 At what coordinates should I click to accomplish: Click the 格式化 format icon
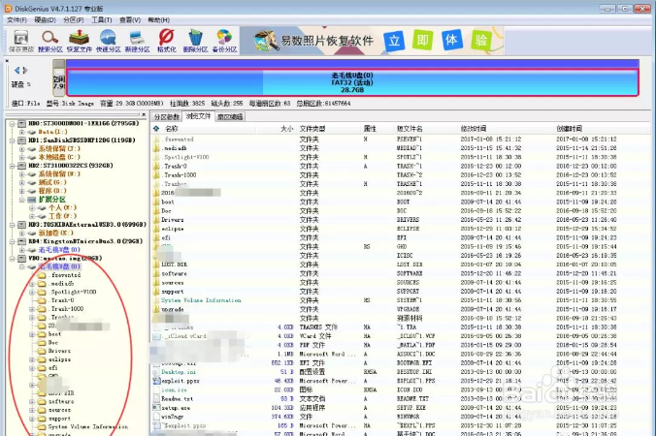(167, 41)
